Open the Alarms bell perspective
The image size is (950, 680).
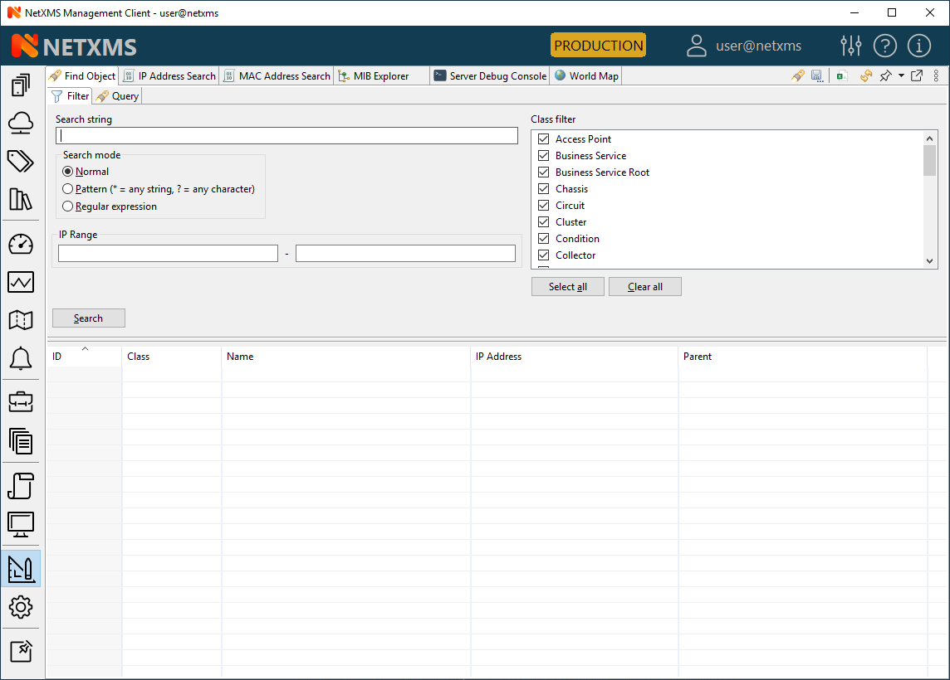tap(21, 359)
